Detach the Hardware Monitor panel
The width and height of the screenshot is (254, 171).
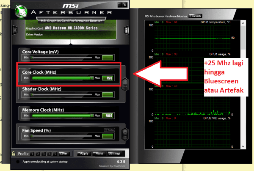pyautogui.click(x=195, y=16)
